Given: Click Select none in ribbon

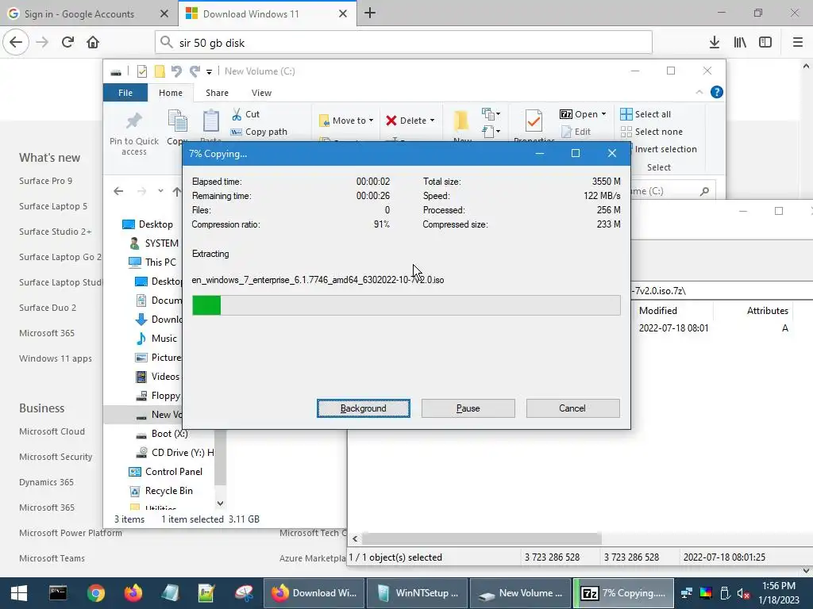Looking at the screenshot, I should 652,132.
